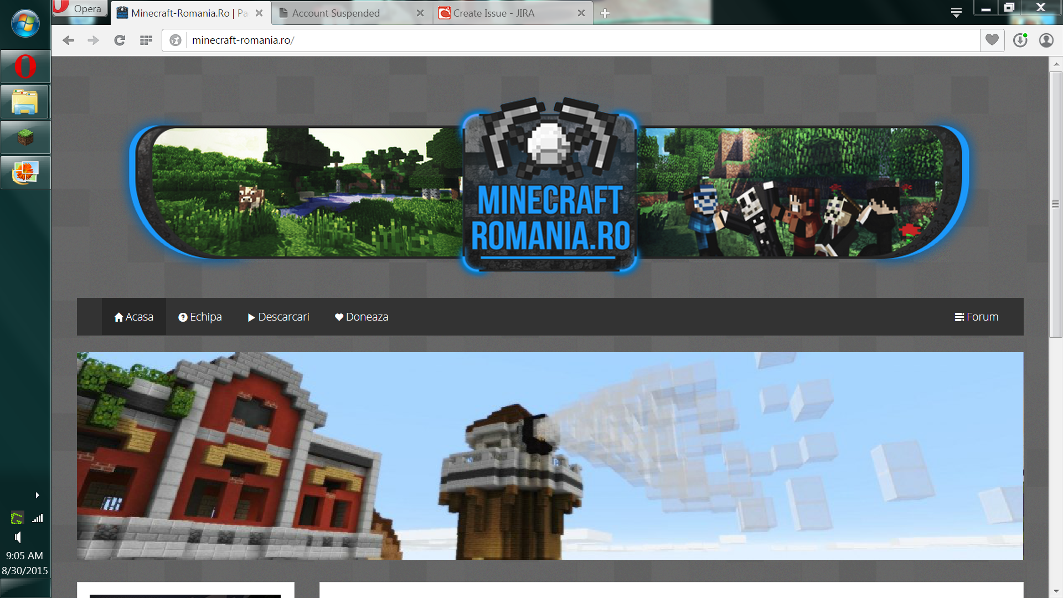The width and height of the screenshot is (1063, 598).
Task: Open the Opera account profile icon
Action: coord(1046,40)
